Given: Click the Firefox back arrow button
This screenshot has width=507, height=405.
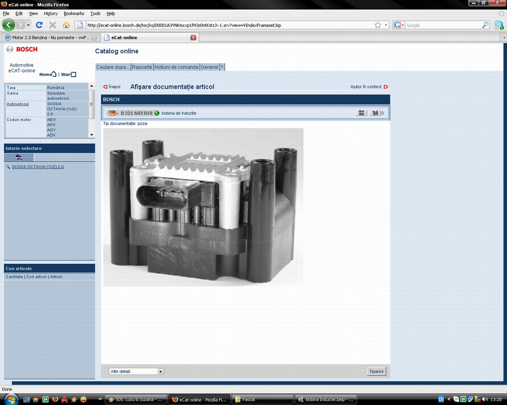Looking at the screenshot, I should (9, 25).
